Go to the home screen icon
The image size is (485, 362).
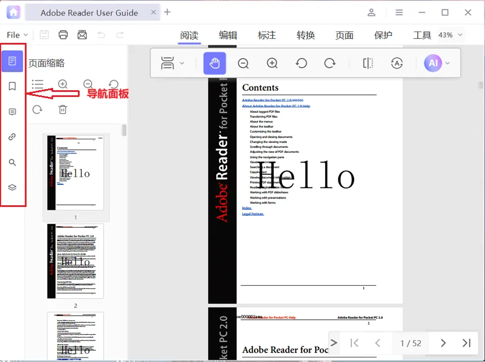pos(14,12)
